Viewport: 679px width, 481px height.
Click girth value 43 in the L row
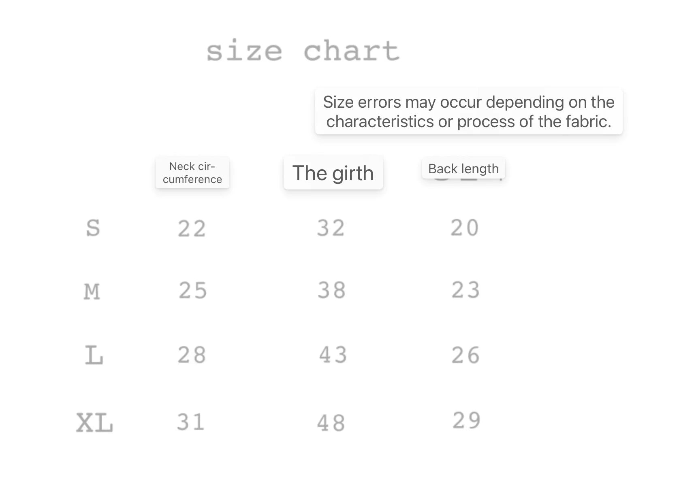pos(333,355)
